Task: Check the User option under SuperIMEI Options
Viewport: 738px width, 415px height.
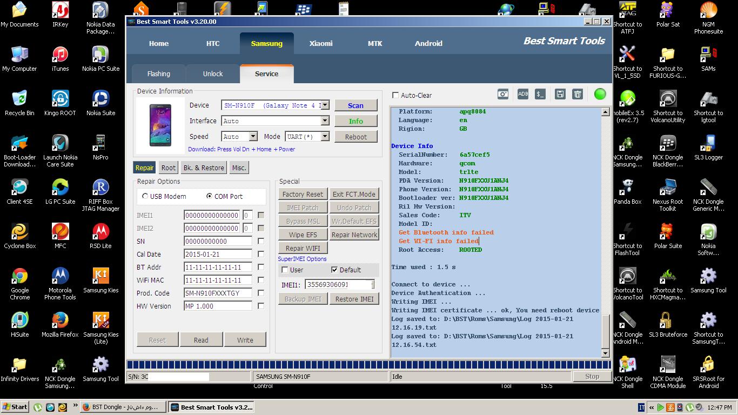Action: (x=285, y=270)
